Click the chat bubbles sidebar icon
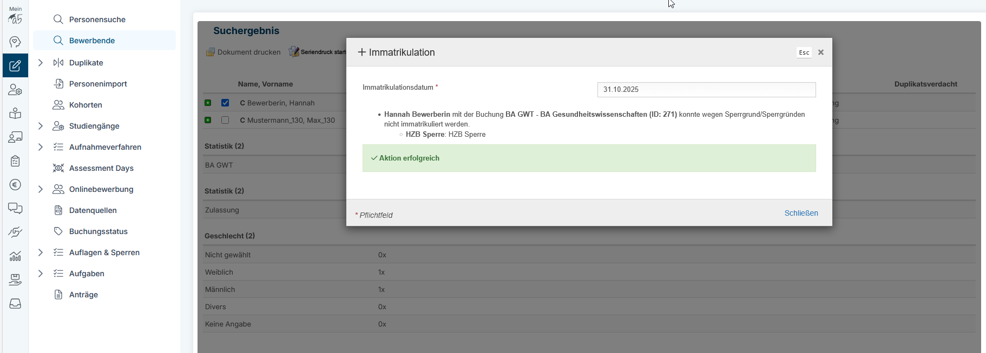Screen dimensions: 986x353 point(15,209)
